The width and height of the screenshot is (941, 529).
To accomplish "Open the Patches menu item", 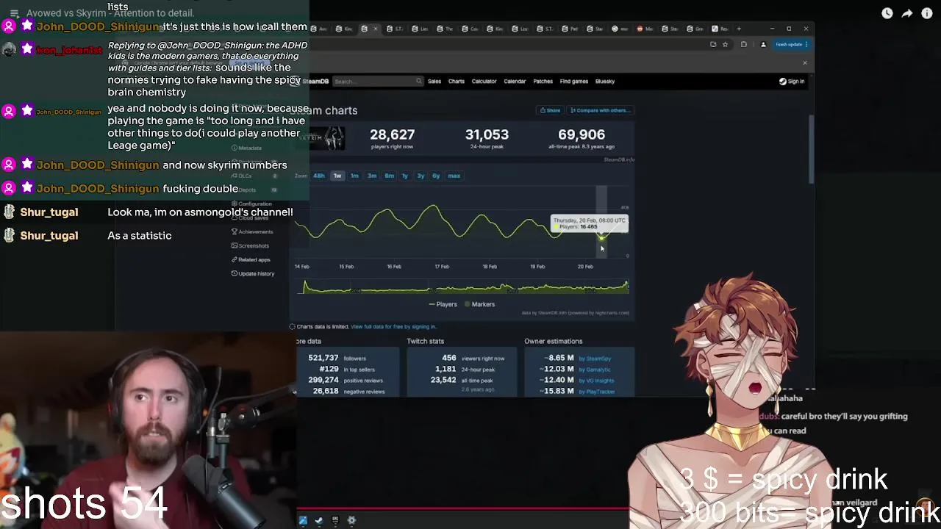I will tap(543, 81).
